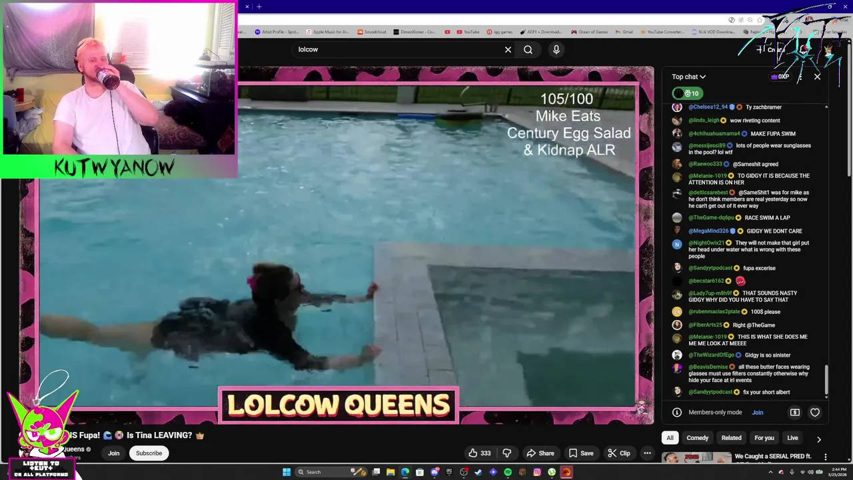This screenshot has height=480, width=853.
Task: Open the Windows Start menu
Action: pos(287,472)
